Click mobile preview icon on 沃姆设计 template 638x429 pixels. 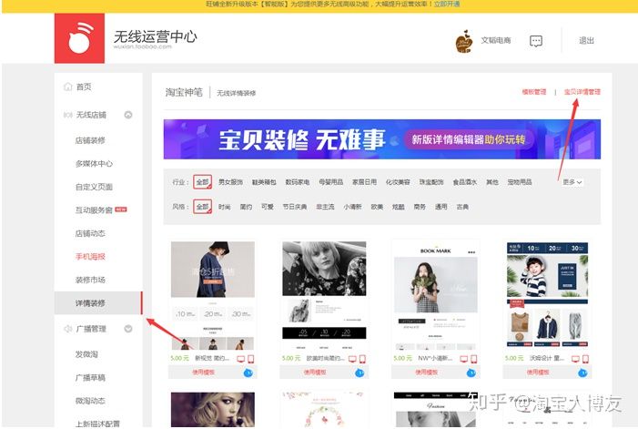585,359
